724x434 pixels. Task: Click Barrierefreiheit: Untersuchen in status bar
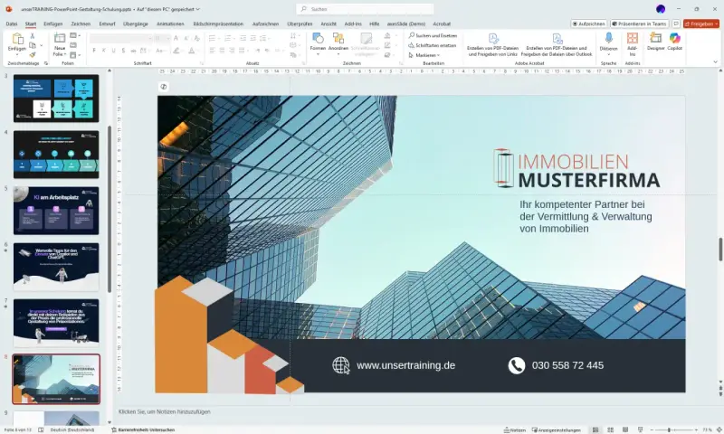(143, 429)
